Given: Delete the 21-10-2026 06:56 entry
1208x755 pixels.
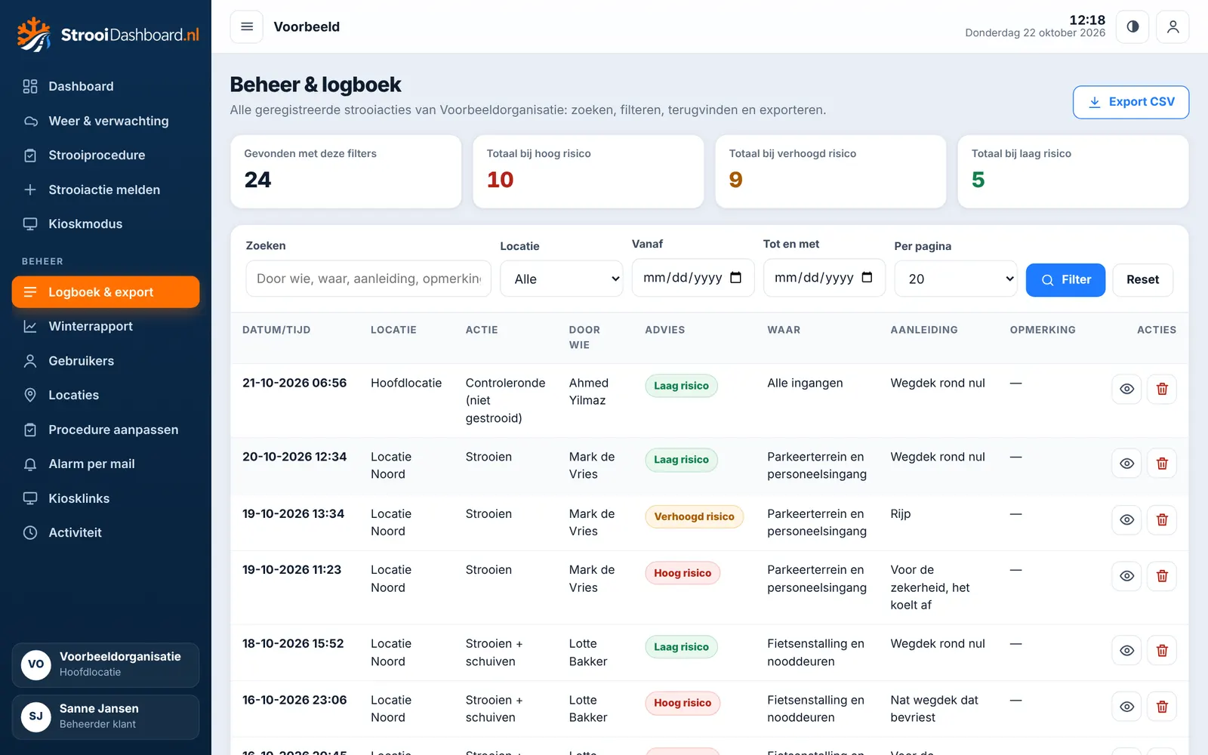Looking at the screenshot, I should coord(1162,389).
